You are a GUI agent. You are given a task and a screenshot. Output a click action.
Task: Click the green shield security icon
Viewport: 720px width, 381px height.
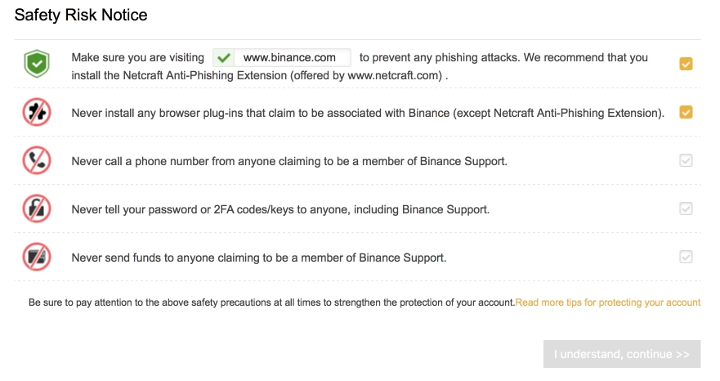click(36, 64)
